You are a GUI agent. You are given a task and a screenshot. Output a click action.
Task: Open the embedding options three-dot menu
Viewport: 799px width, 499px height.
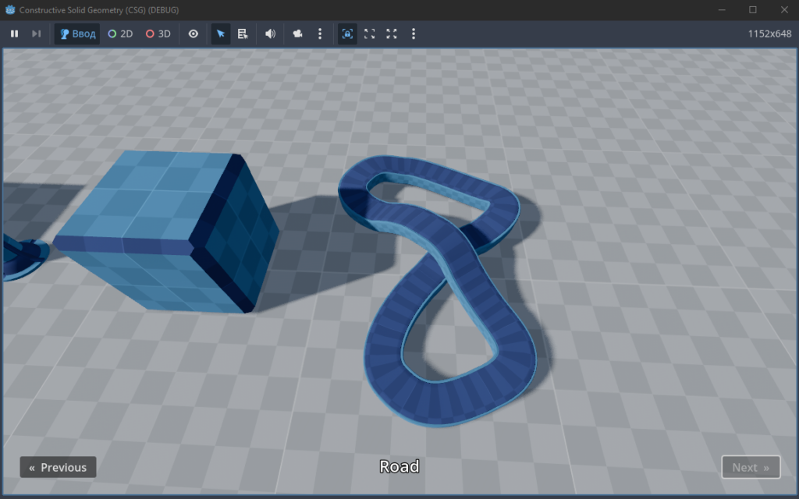(414, 34)
